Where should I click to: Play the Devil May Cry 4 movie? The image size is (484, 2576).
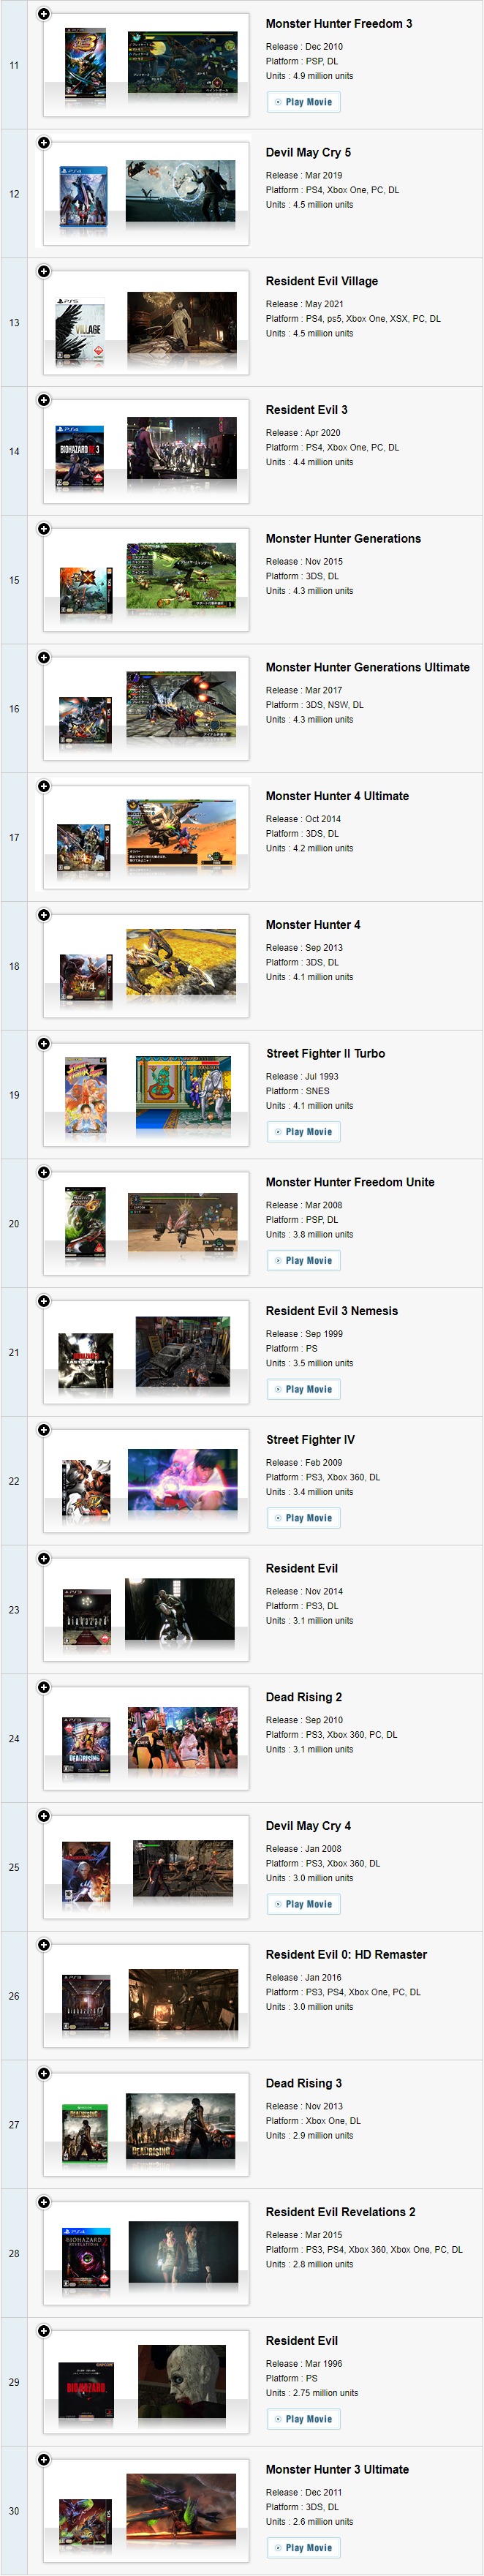304,1905
